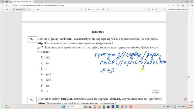This screenshot has height=109, width=194.
Task: Open the browser profile menu
Action: (x=183, y=5)
